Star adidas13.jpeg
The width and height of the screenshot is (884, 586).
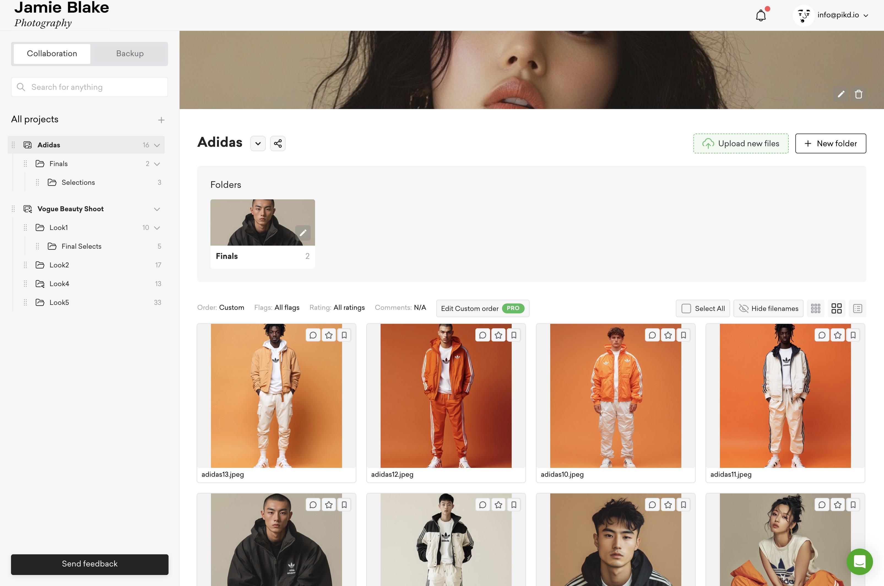click(329, 335)
